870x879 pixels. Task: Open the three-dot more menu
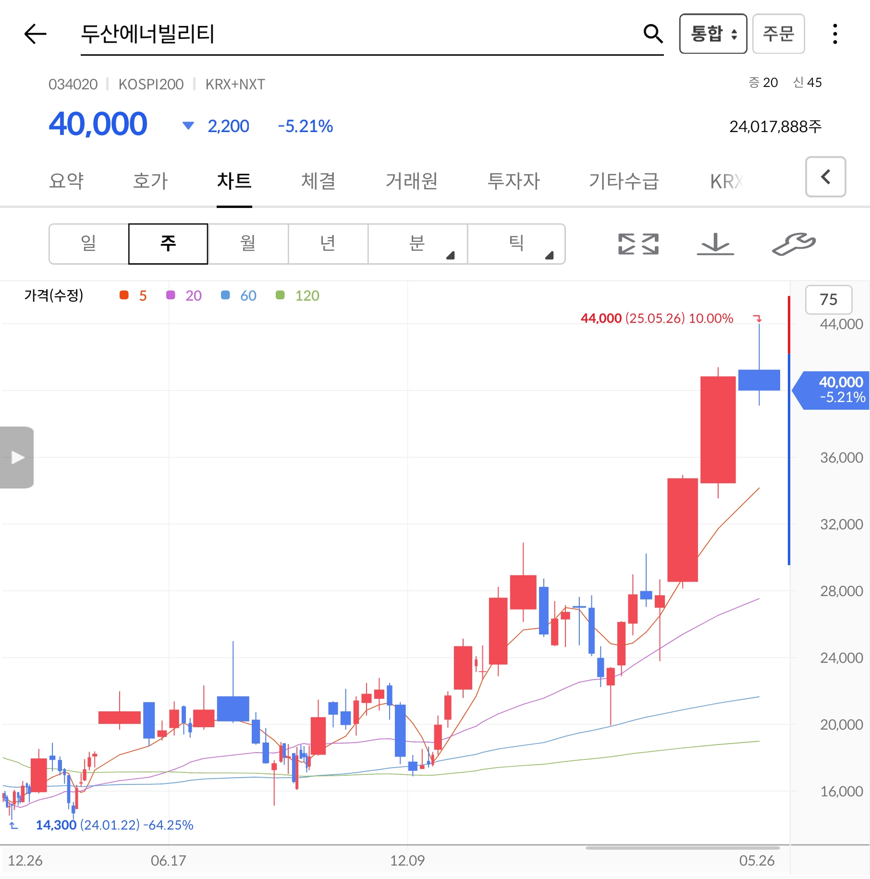click(x=835, y=34)
